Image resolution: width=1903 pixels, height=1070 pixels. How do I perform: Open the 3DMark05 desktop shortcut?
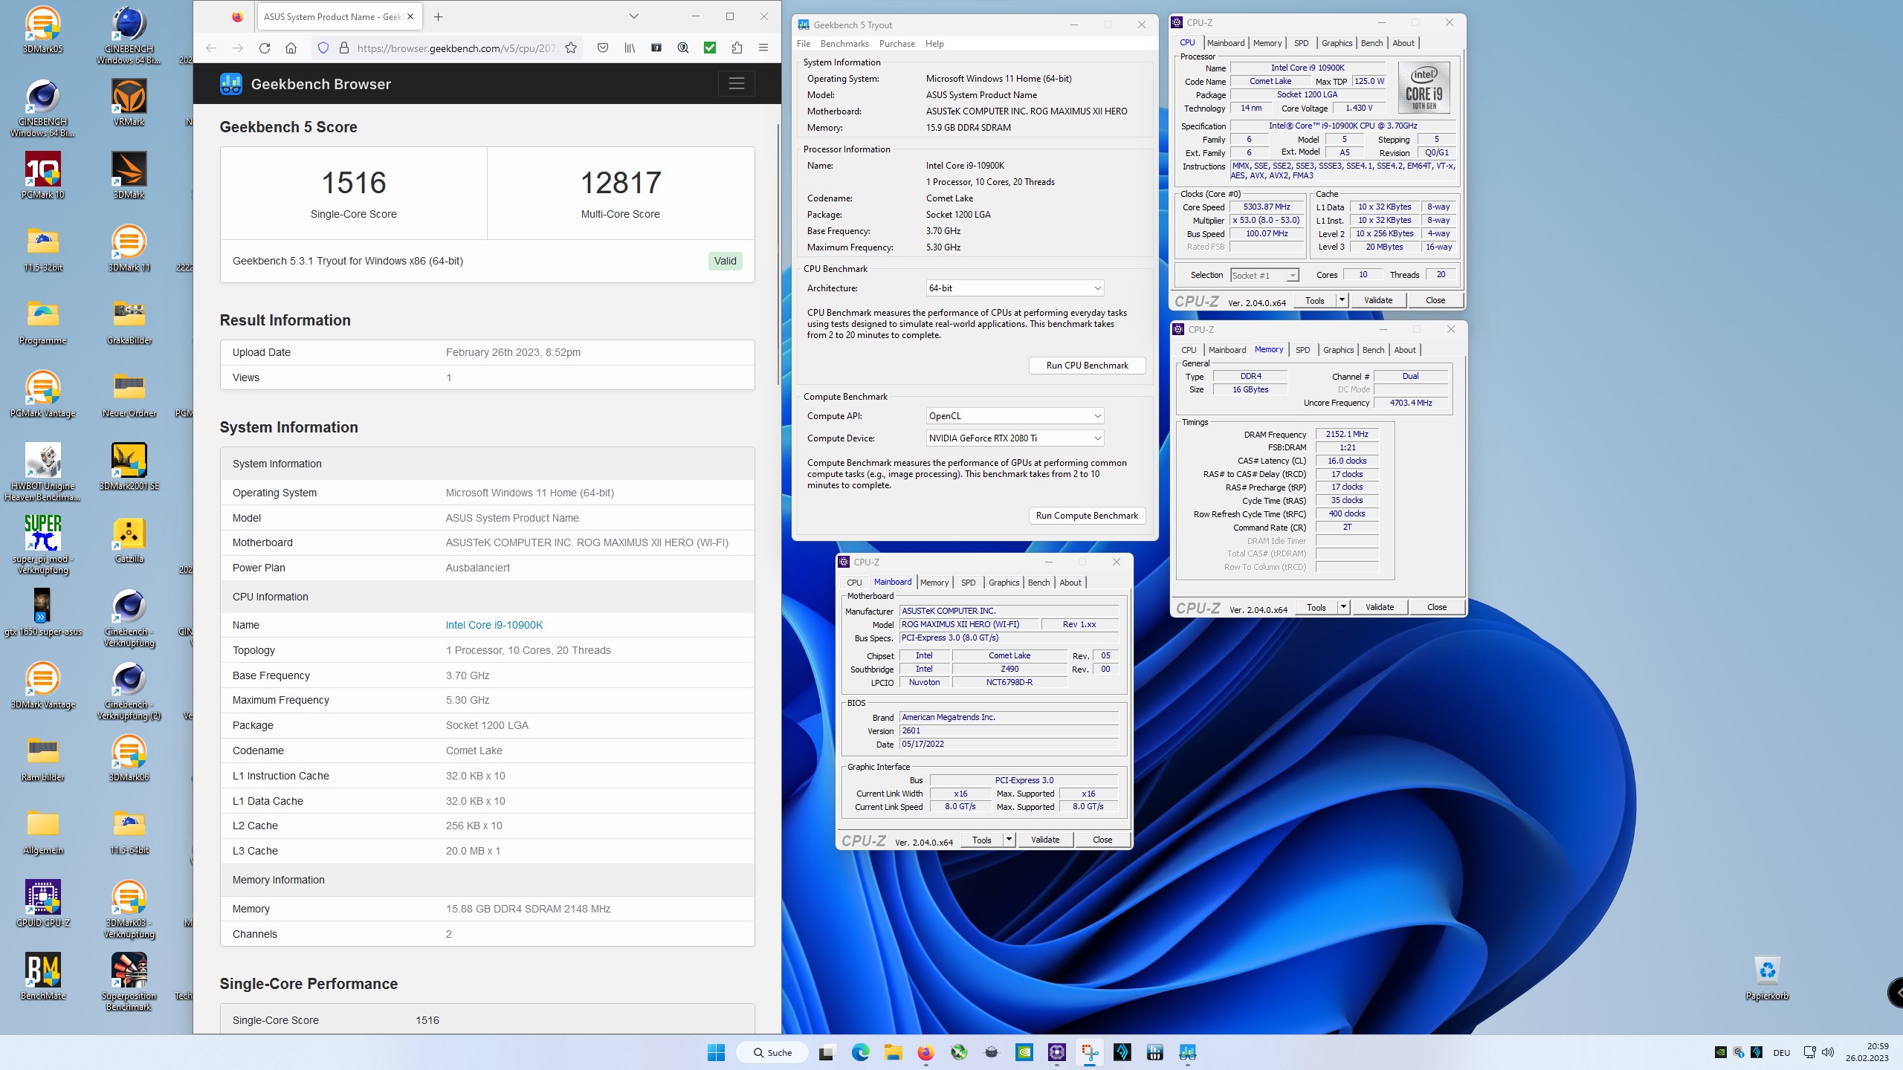coord(43,30)
